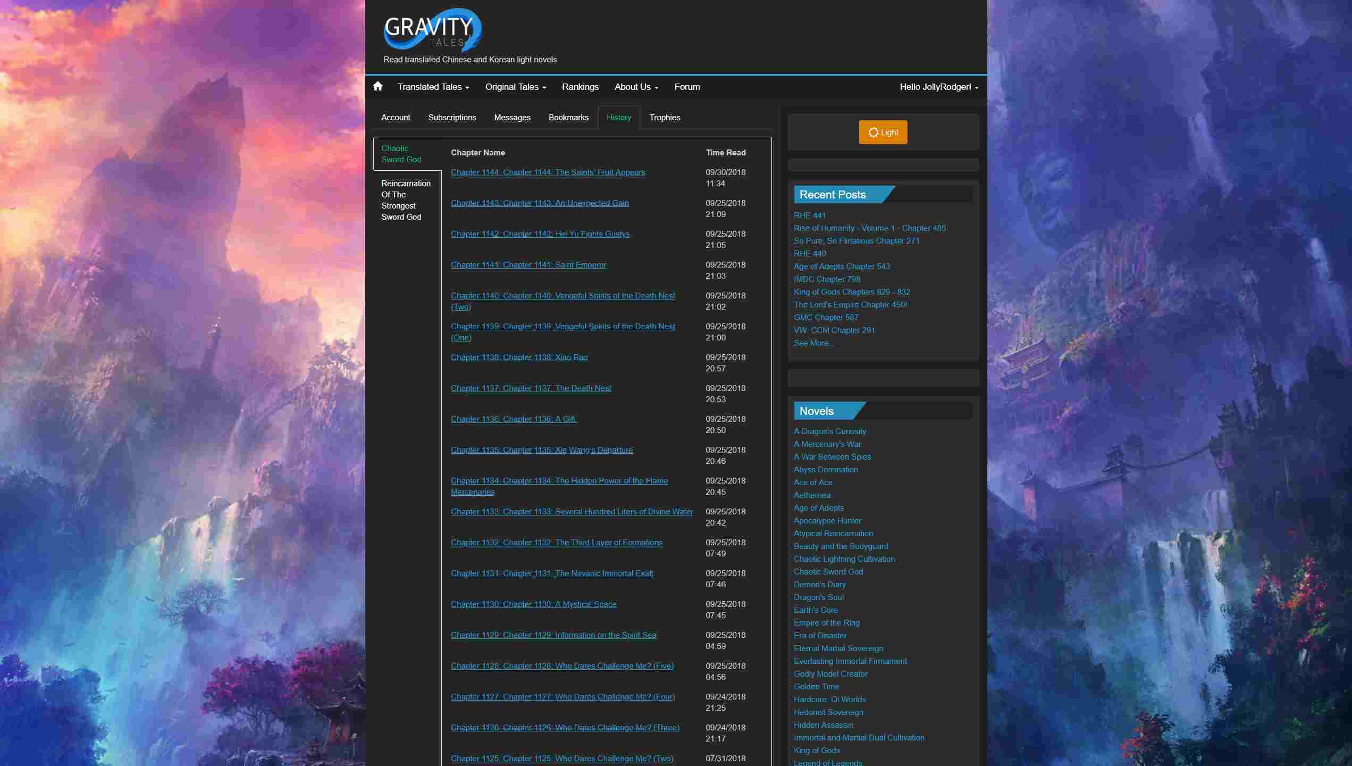
Task: Open Chapter 1138: Xiao Bao
Action: pyautogui.click(x=519, y=357)
